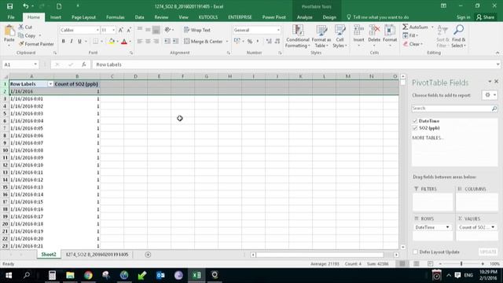Click the Sign in link
This screenshot has height=283, width=503.
[x=463, y=17]
